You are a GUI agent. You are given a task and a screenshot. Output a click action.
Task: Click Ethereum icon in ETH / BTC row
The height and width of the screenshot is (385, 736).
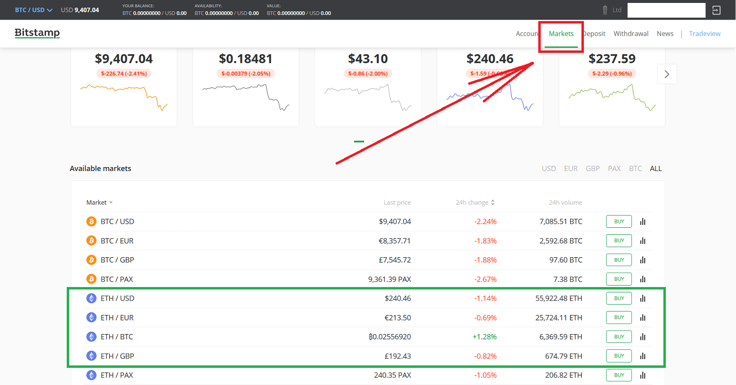tap(91, 337)
